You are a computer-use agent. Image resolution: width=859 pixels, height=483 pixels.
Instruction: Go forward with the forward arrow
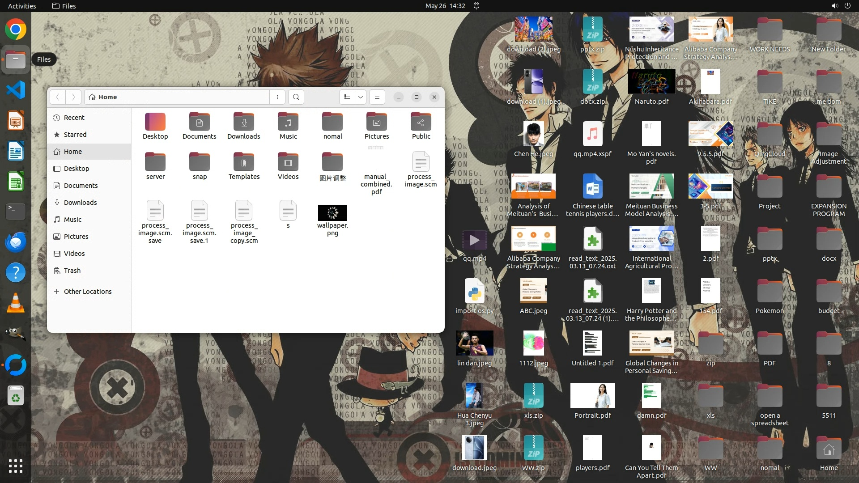(73, 97)
